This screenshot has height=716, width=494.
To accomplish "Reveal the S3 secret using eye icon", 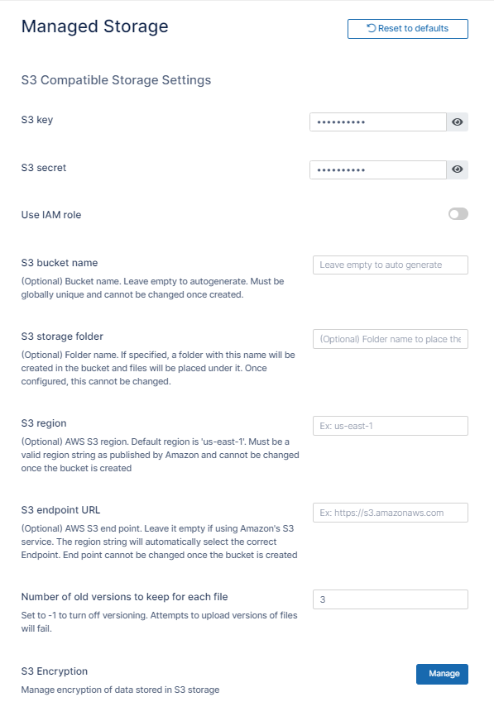I will pos(458,169).
